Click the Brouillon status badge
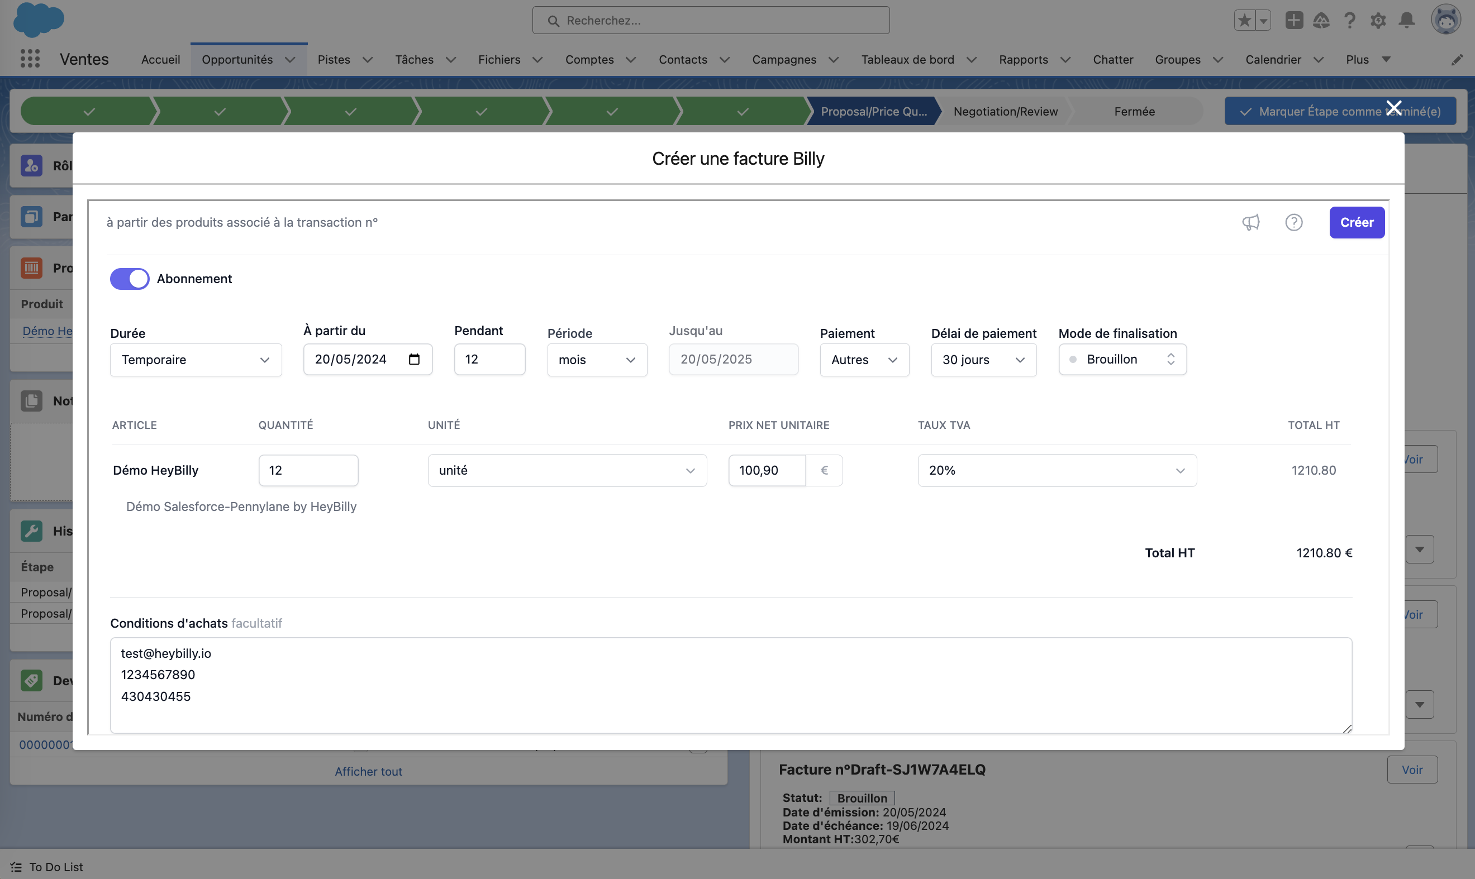 tap(862, 798)
